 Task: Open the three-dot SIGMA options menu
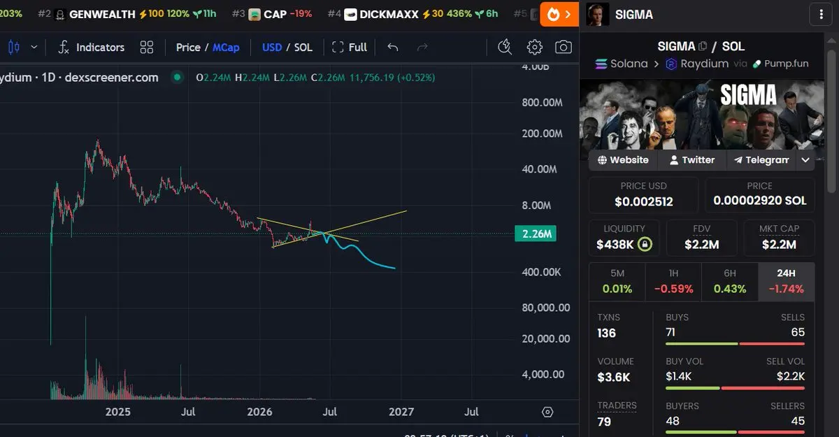[x=819, y=14]
